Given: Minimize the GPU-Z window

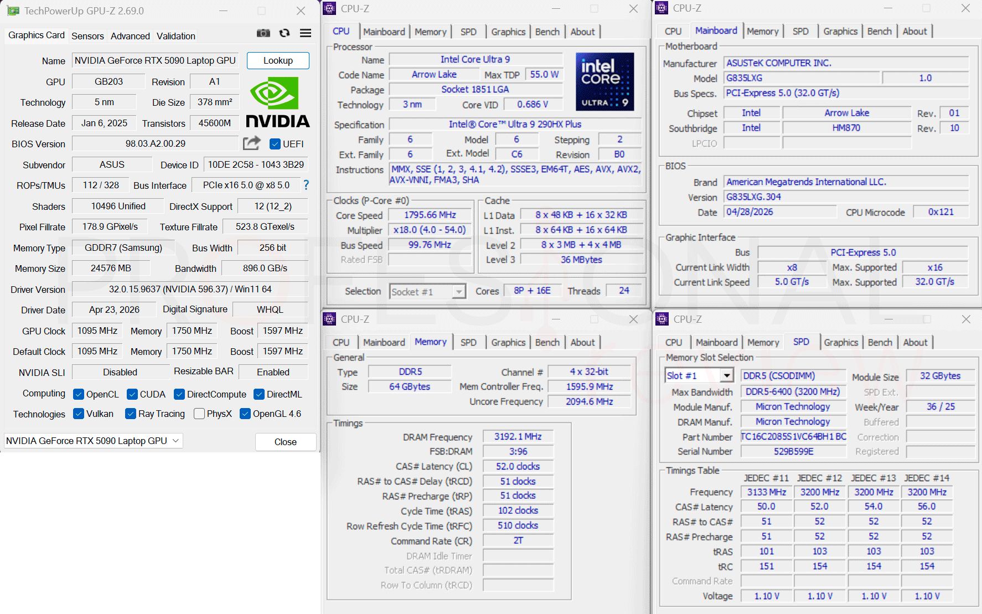Looking at the screenshot, I should click(223, 11).
